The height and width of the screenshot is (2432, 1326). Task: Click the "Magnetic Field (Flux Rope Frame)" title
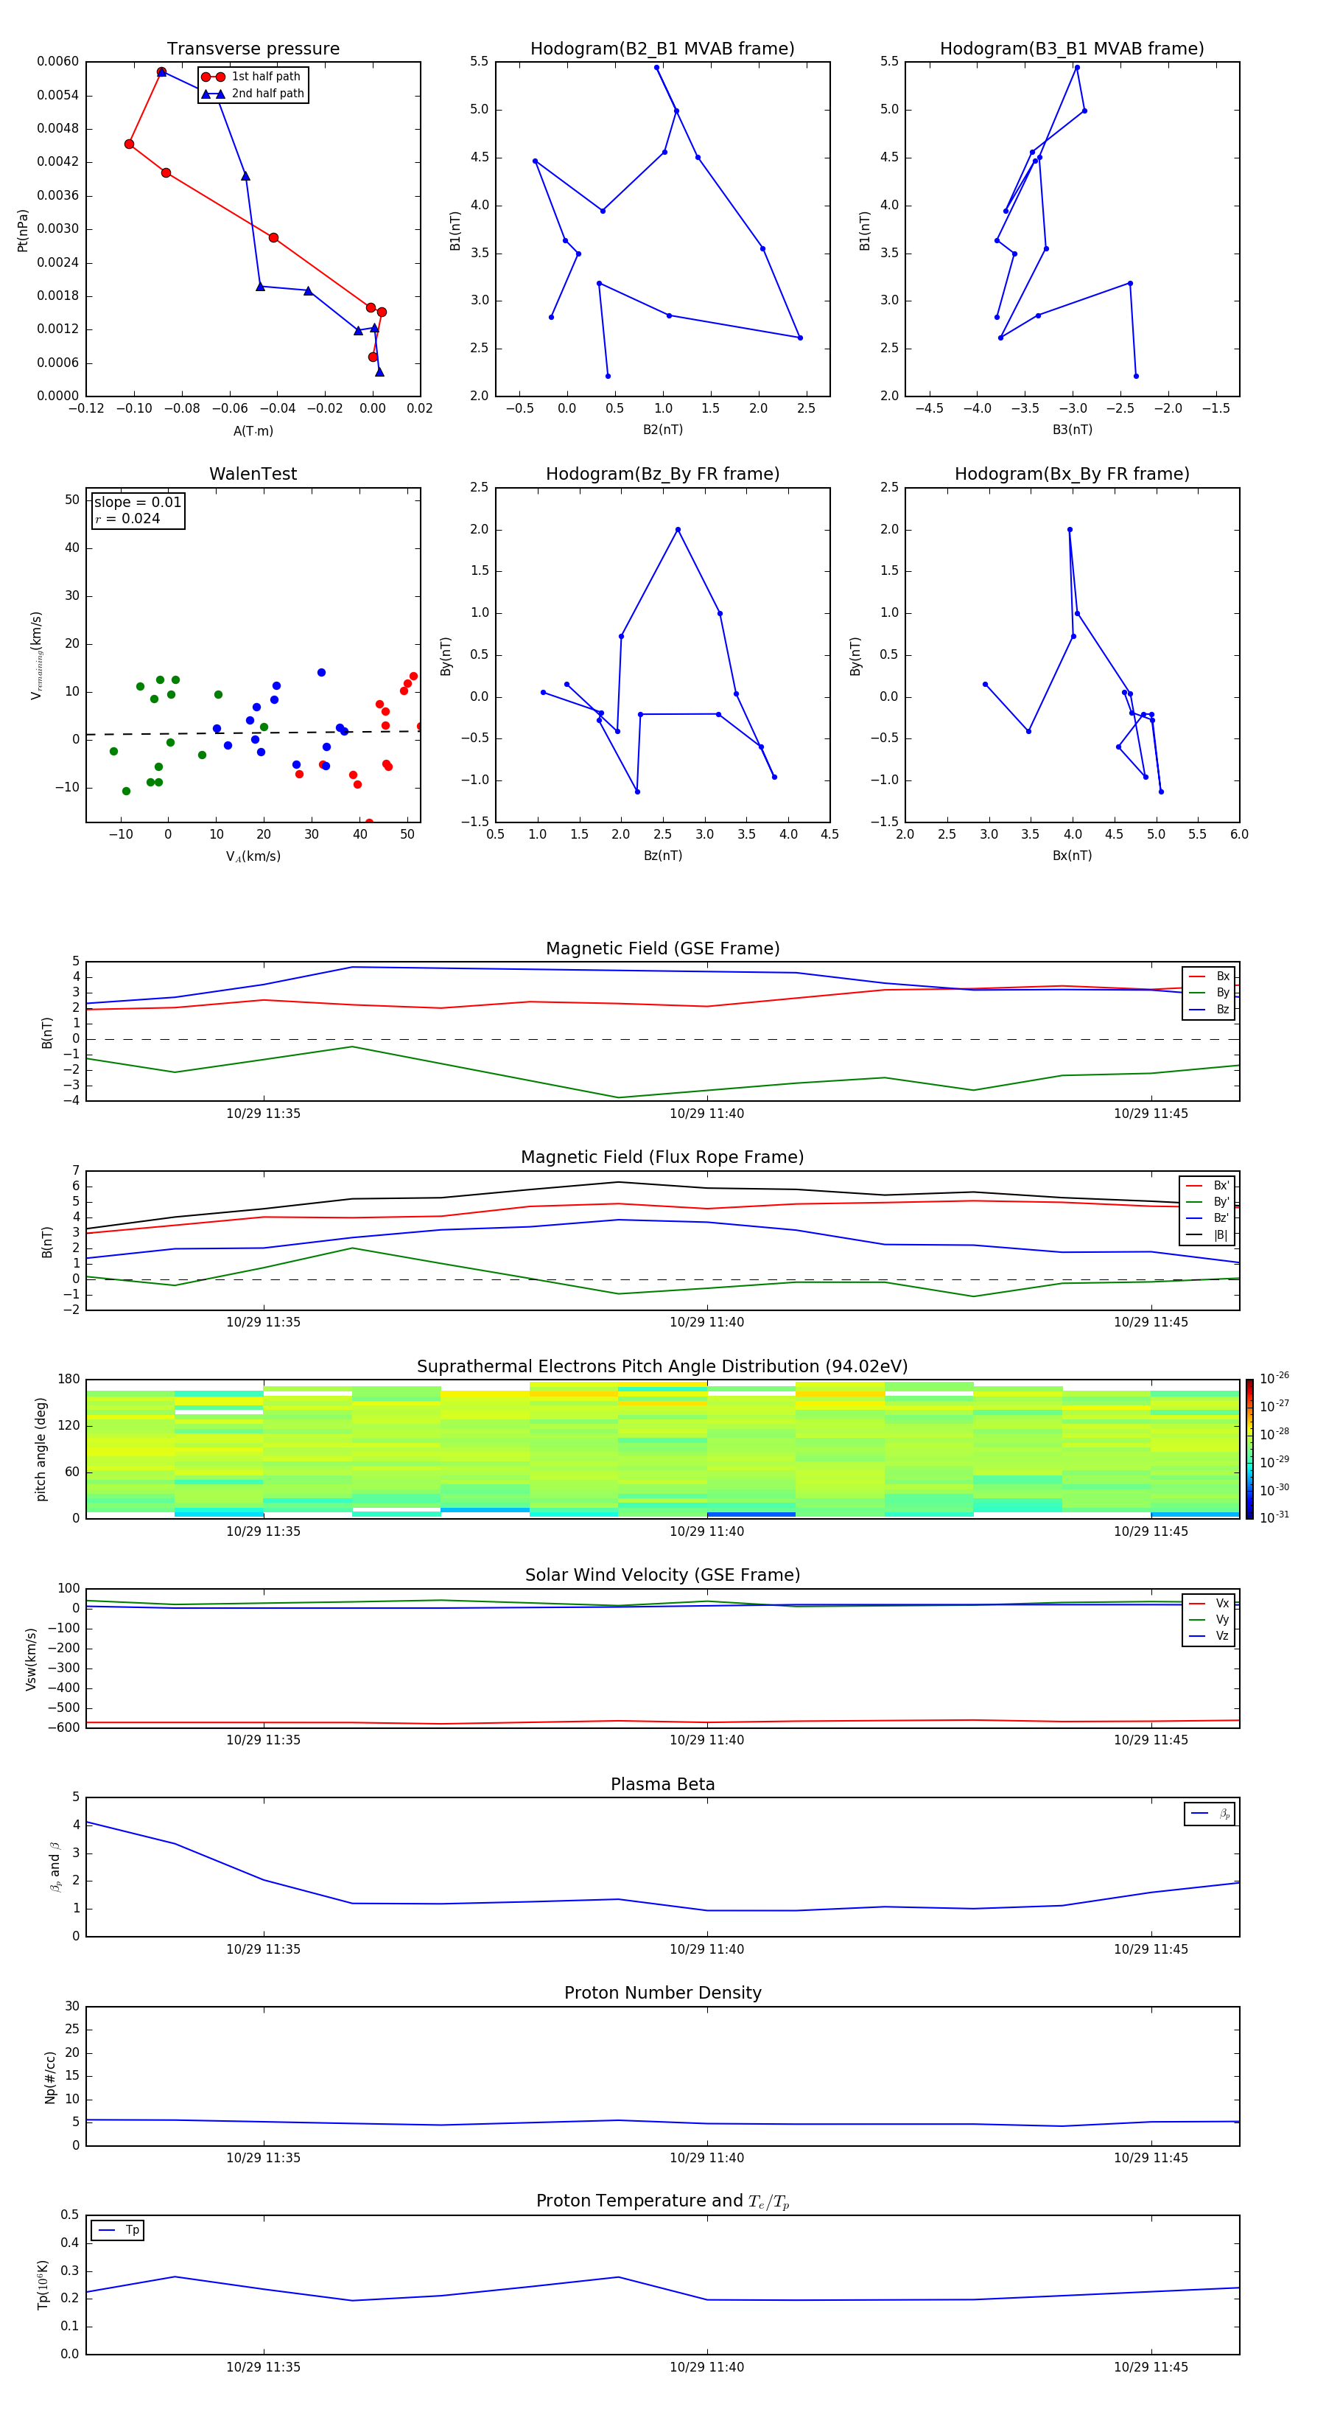[x=662, y=1156]
